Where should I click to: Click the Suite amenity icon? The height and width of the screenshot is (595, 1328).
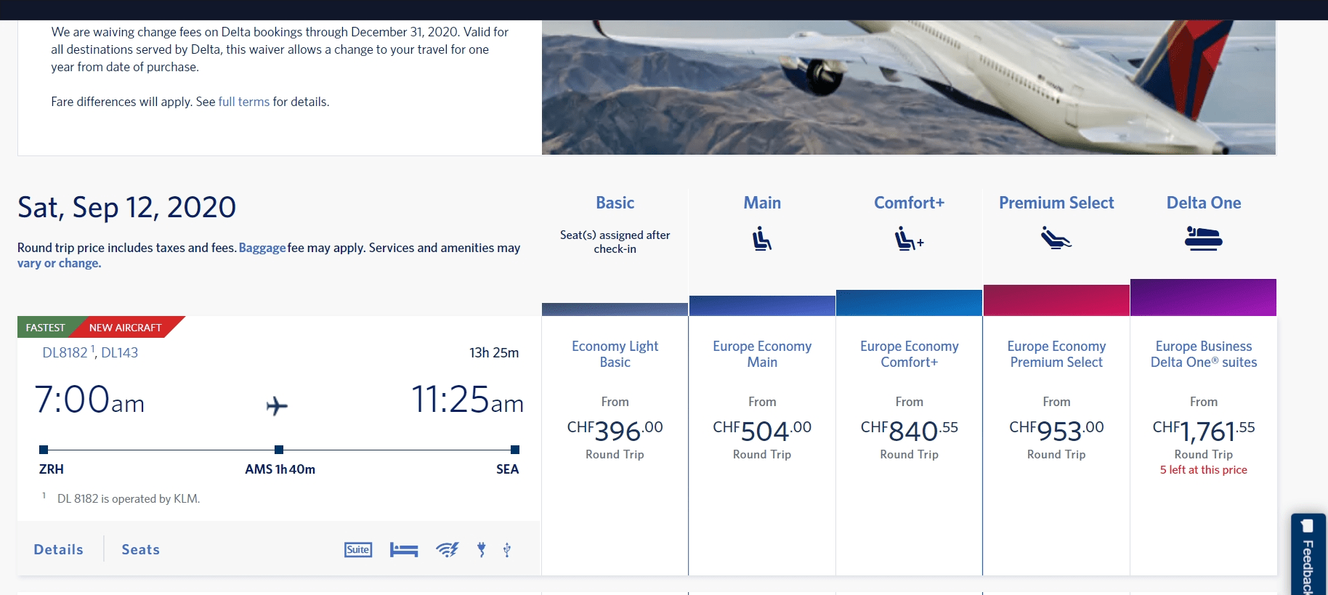click(x=358, y=550)
